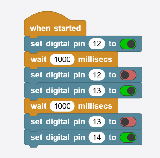Toggle the red switch on pin 12 block

(128, 75)
